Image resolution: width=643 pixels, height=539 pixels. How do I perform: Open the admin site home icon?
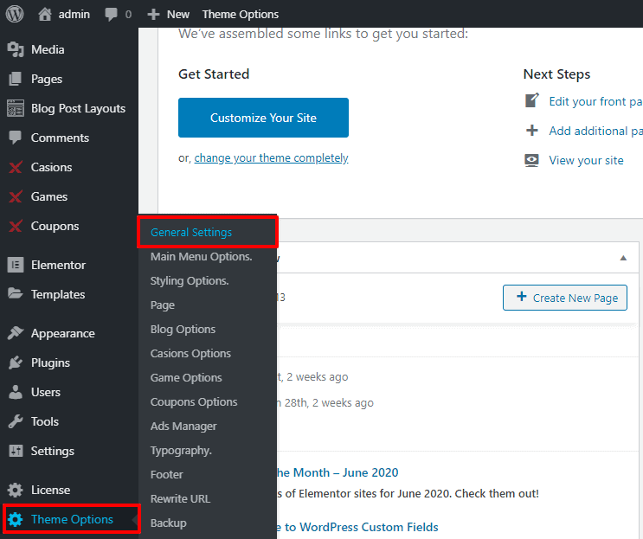click(x=45, y=14)
